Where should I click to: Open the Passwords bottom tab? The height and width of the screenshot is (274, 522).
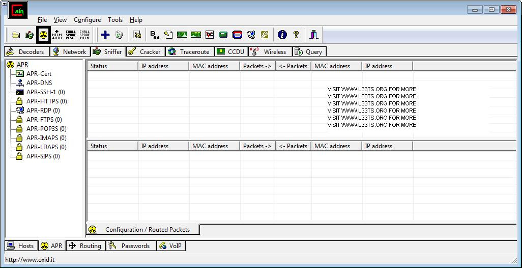(x=131, y=246)
